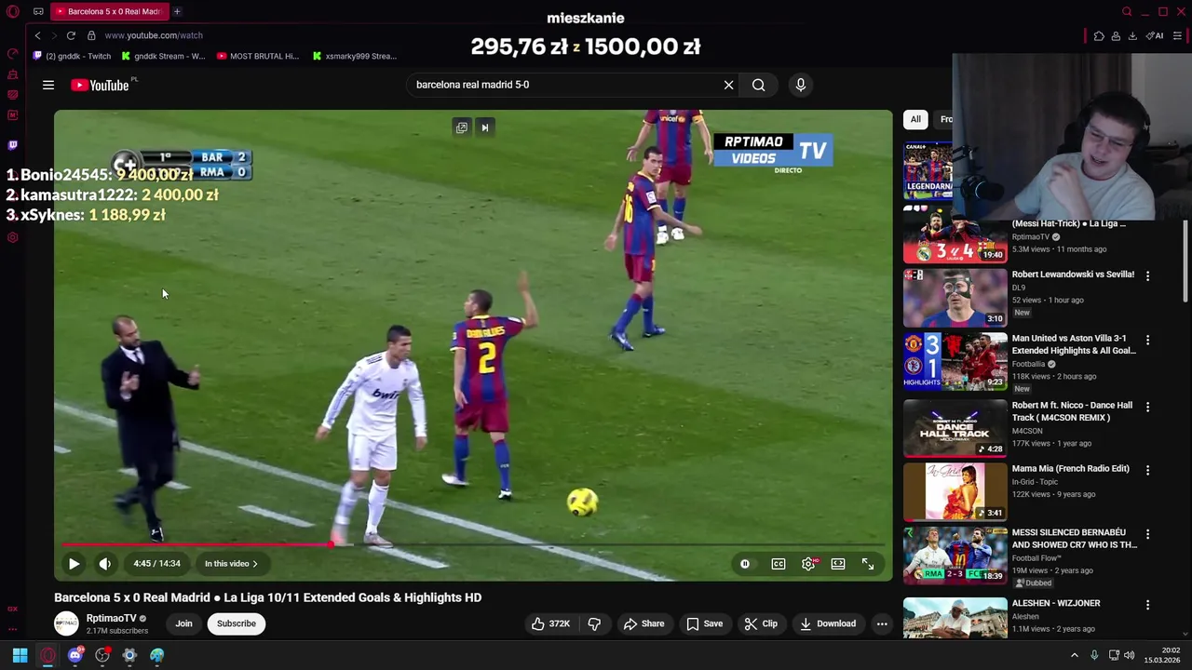Open the Opera tab search magnifier
Screen dimensions: 1192x670
1127,11
